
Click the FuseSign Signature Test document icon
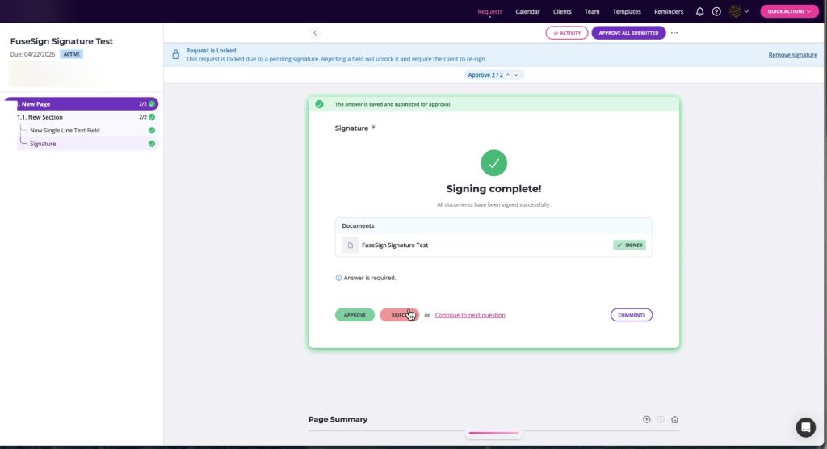click(x=351, y=245)
